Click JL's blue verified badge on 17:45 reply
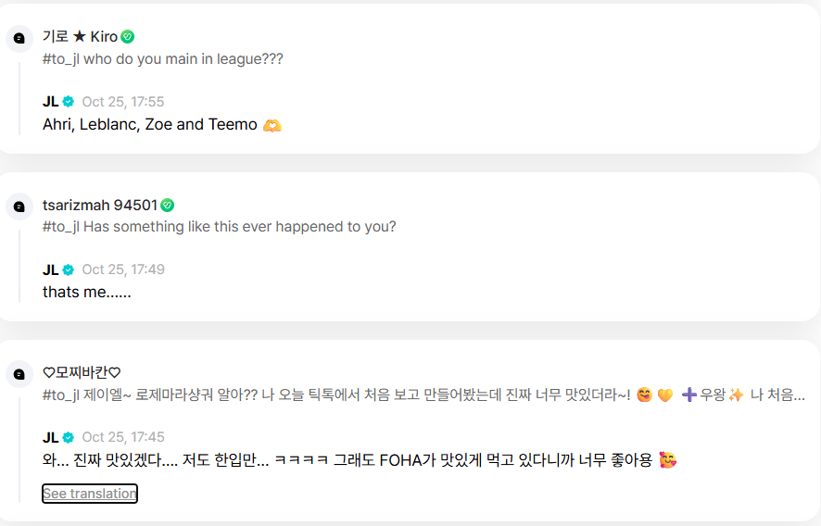 [68, 437]
